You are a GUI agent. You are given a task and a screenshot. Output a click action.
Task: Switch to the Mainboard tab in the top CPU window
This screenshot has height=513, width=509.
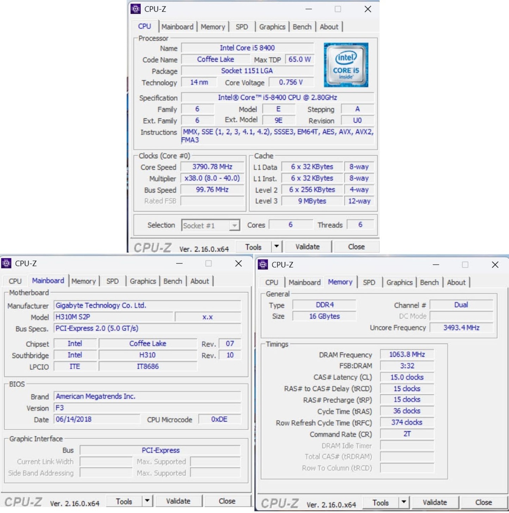(x=177, y=27)
